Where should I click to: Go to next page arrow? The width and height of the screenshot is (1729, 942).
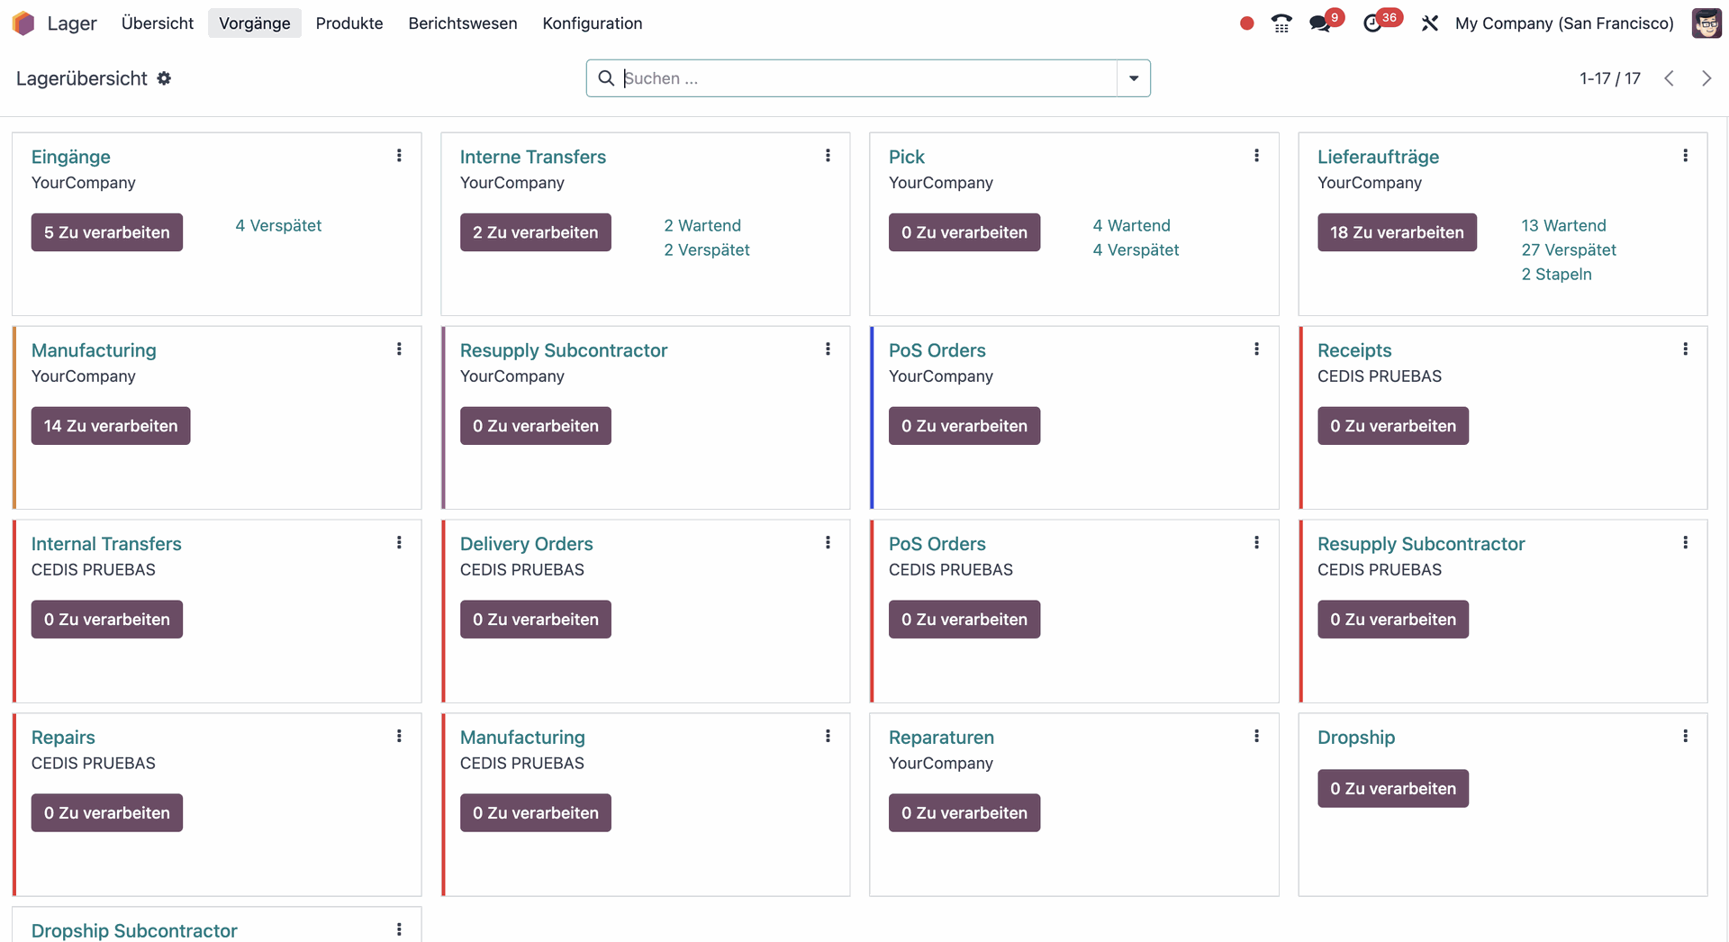coord(1706,78)
